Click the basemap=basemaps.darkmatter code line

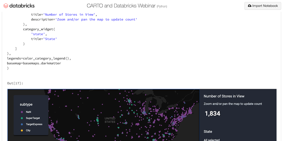34,63
